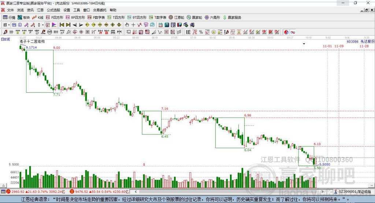The image size is (375, 203).
Task: Click horizontal scrollbar left arrow
Action: [x=135, y=192]
